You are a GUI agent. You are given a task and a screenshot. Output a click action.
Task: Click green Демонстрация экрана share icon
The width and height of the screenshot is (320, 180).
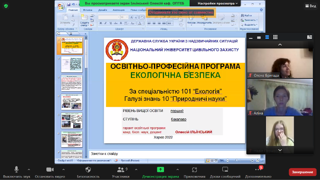tap(160, 170)
